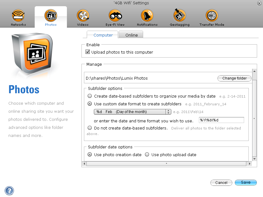This screenshot has height=197, width=263.
Task: Click the 'e.g. 2-14-2011' example text
Action: 232,96
